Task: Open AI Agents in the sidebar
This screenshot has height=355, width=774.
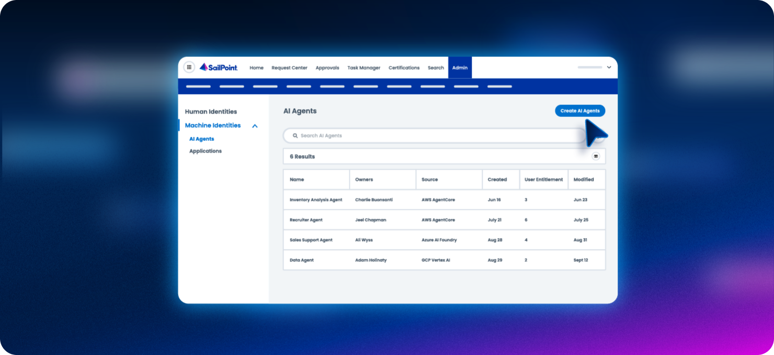Action: click(x=201, y=139)
